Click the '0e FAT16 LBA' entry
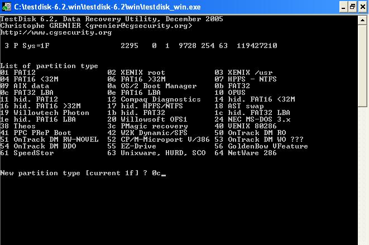The width and height of the screenshot is (369, 245). (134, 93)
